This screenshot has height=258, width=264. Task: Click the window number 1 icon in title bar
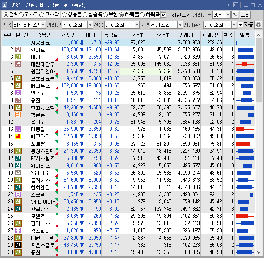pos(4,5)
